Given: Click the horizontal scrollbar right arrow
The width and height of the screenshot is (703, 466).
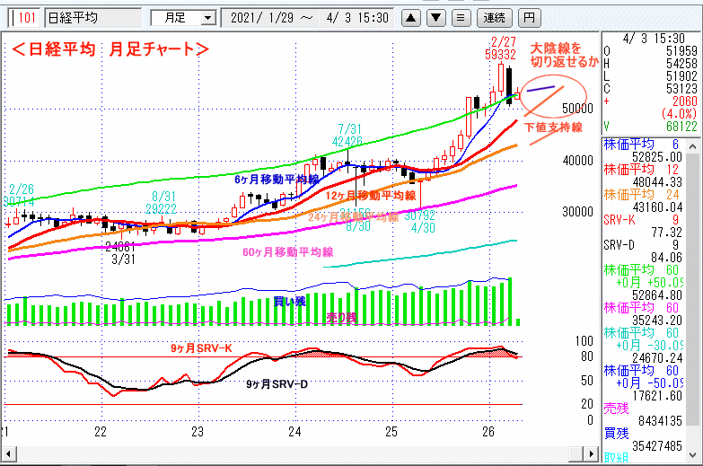Looking at the screenshot, I should pos(592,453).
